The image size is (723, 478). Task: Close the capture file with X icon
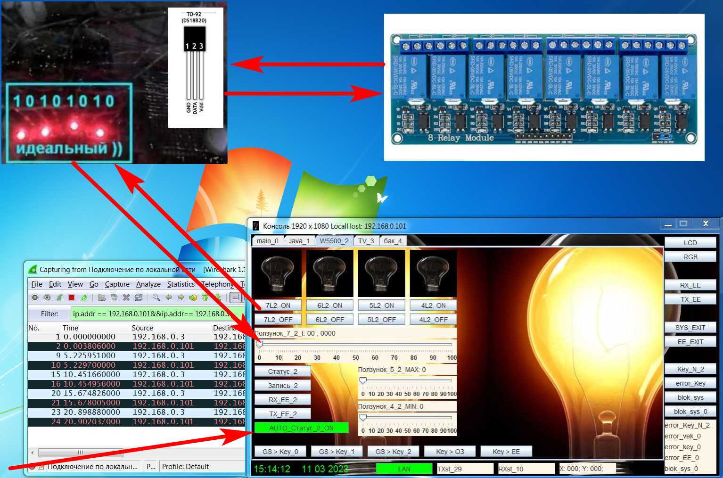(126, 297)
